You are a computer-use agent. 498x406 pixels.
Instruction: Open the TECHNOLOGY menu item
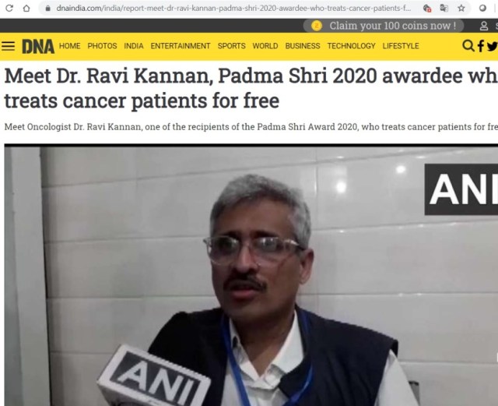[351, 46]
